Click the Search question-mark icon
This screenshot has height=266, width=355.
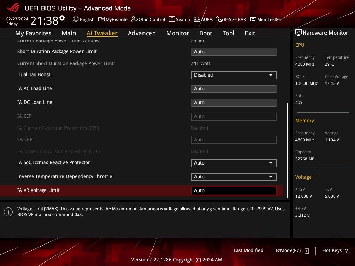click(172, 19)
